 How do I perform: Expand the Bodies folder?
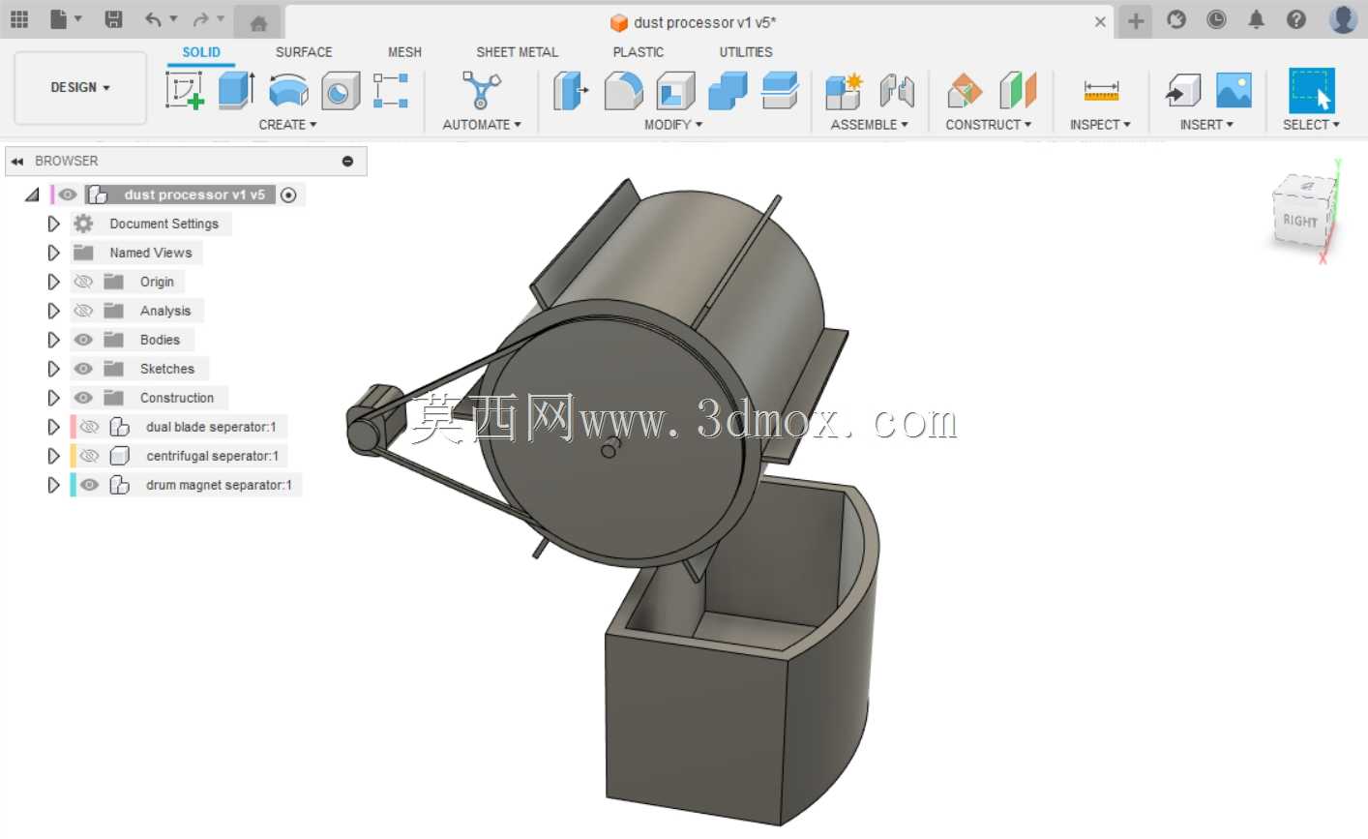pyautogui.click(x=53, y=340)
